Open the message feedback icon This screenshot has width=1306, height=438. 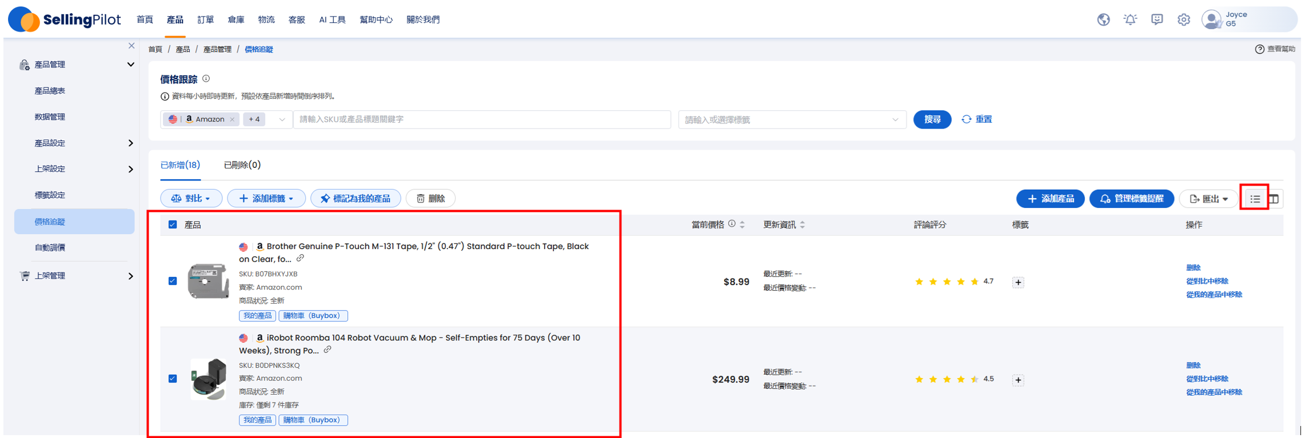pos(1157,19)
